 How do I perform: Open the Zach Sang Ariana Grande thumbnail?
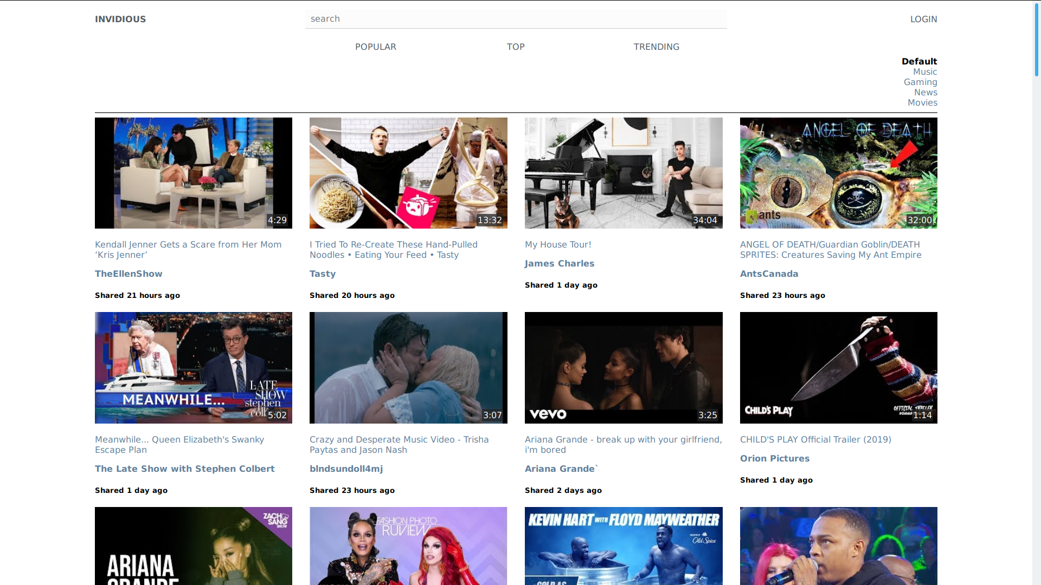tap(194, 546)
